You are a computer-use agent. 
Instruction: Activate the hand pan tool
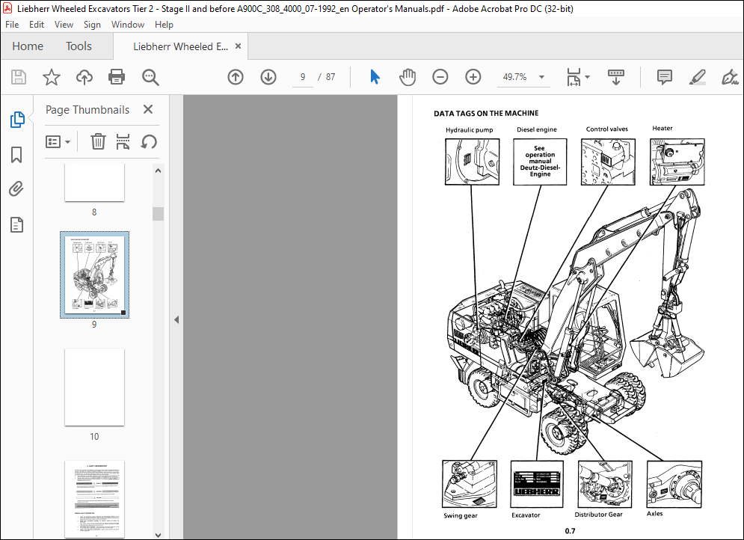point(407,77)
